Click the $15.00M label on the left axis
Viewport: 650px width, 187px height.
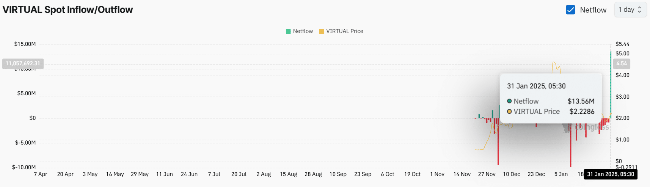25,44
